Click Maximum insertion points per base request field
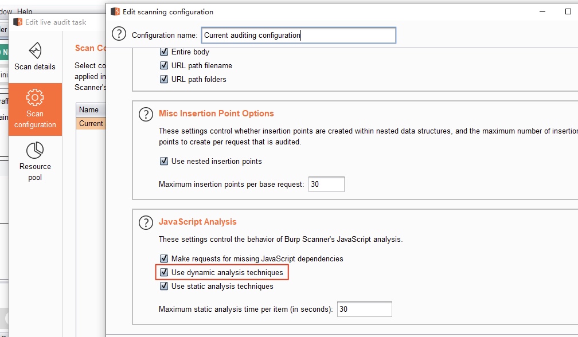 (x=326, y=184)
